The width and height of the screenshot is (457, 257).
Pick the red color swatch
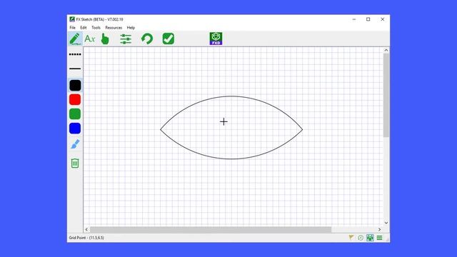75,100
